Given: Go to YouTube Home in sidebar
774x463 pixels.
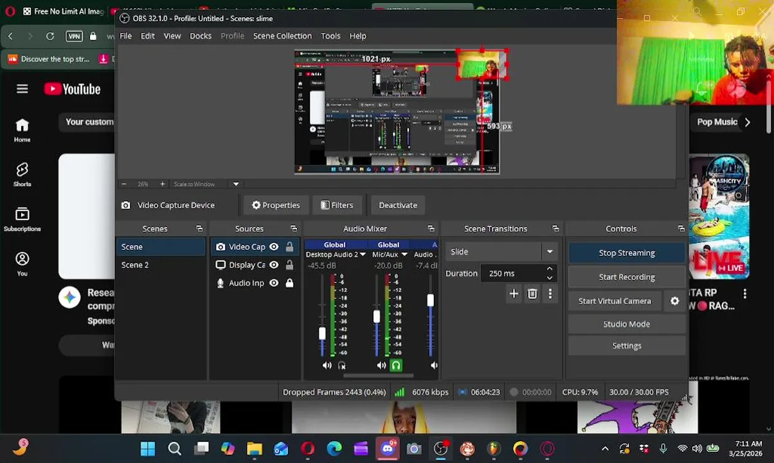Looking at the screenshot, I should 22,130.
